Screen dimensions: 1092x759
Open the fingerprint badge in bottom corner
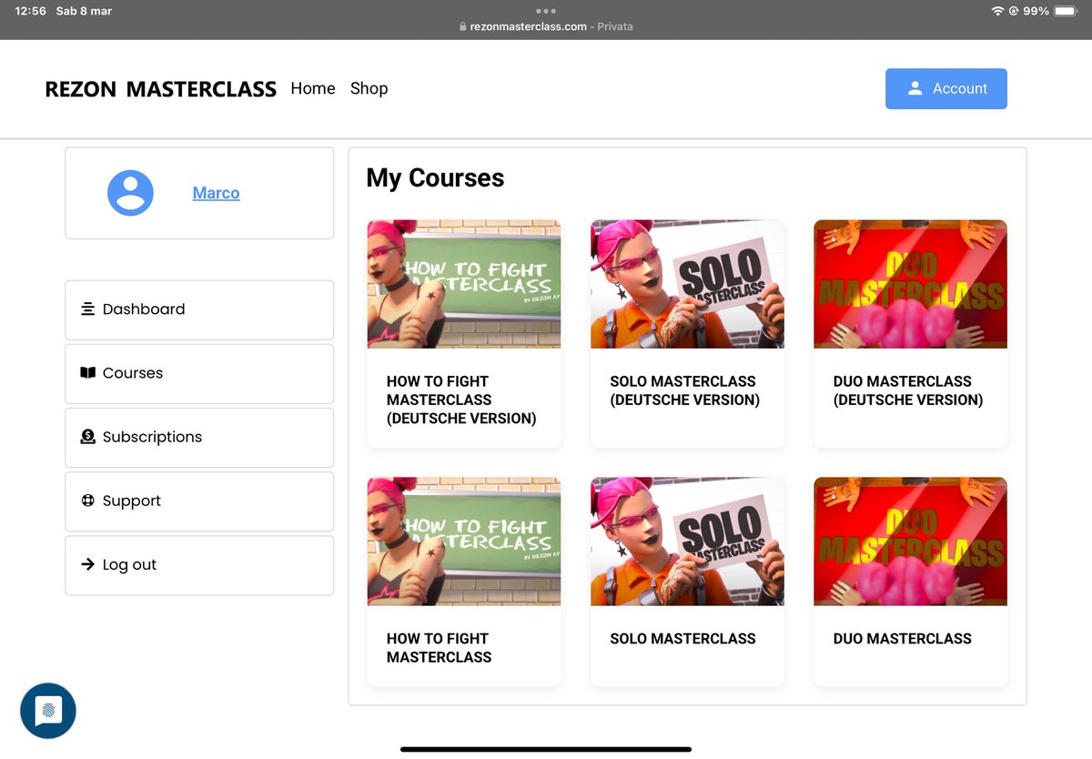pyautogui.click(x=48, y=711)
